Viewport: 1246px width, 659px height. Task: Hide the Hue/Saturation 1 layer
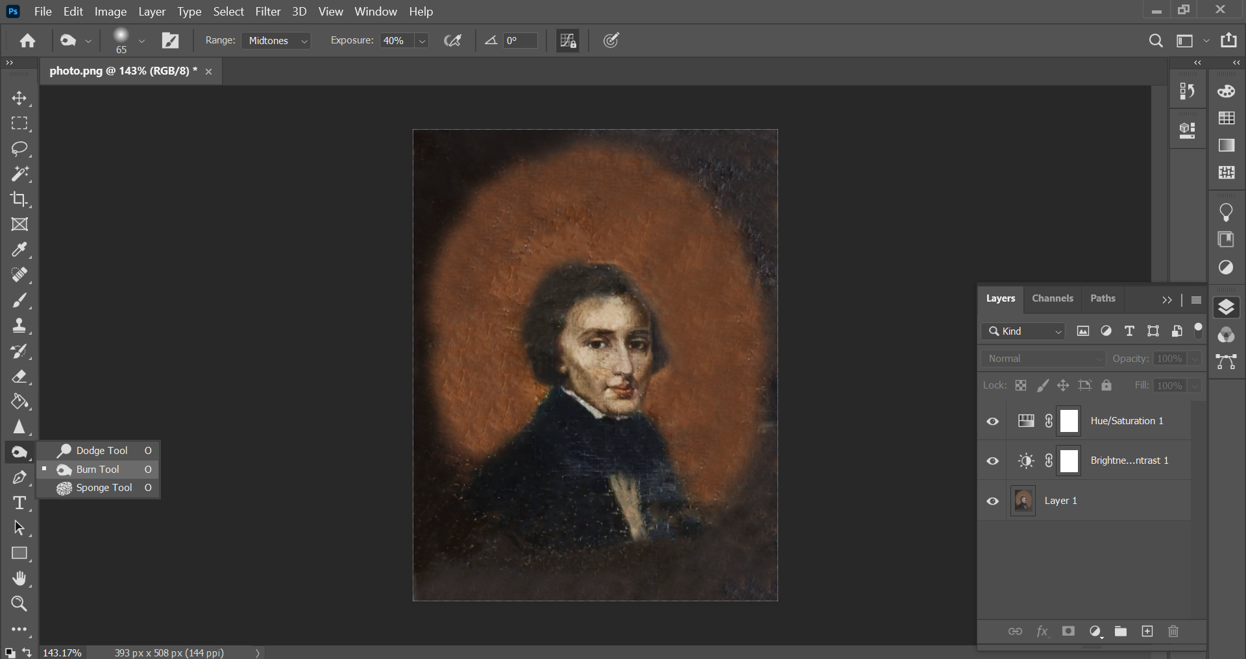click(x=992, y=422)
